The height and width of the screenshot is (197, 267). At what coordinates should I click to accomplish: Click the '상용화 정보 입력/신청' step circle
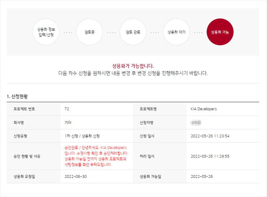pyautogui.click(x=46, y=32)
